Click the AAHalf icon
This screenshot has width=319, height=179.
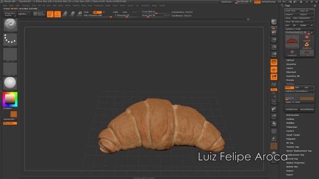(x=274, y=55)
